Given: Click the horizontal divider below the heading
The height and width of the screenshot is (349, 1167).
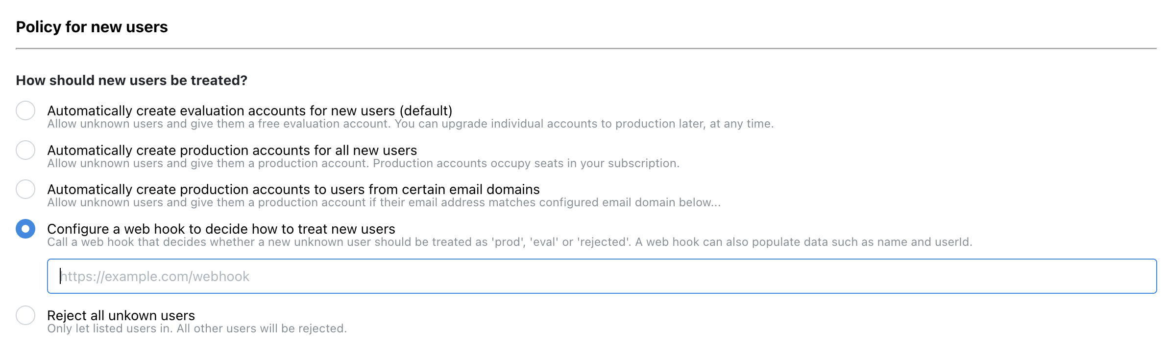Looking at the screenshot, I should (583, 48).
